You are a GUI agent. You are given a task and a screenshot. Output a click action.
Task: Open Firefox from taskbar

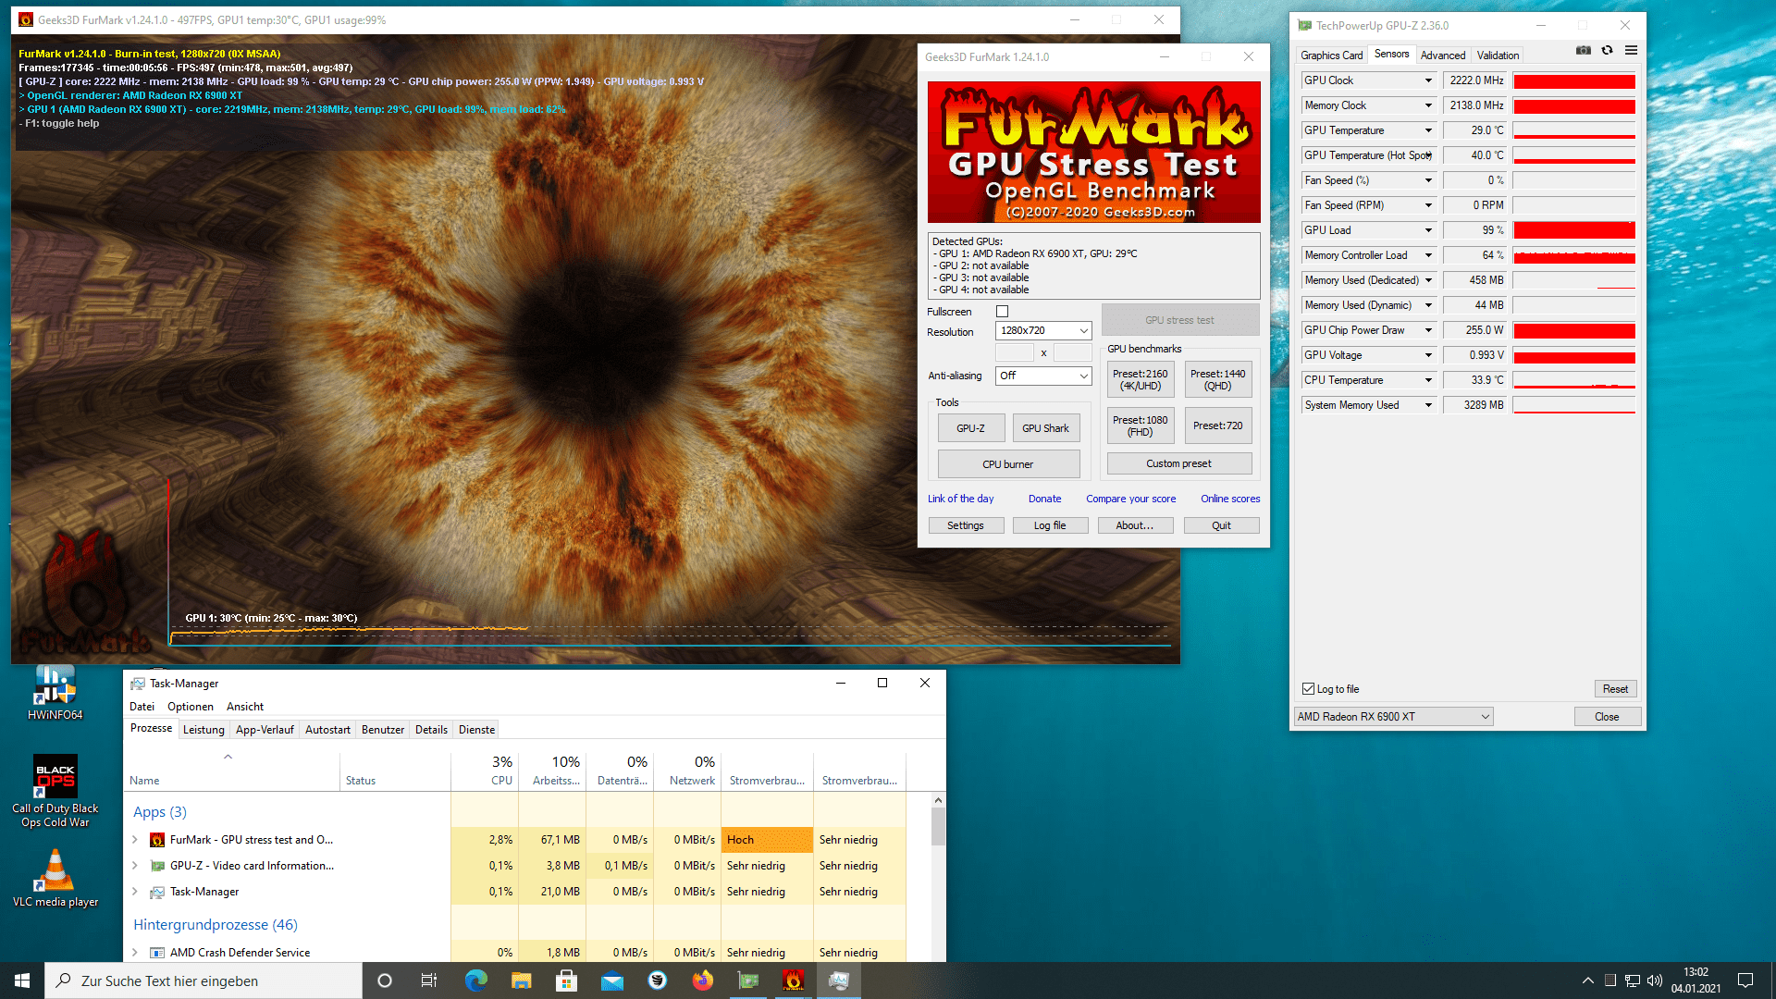click(x=703, y=980)
